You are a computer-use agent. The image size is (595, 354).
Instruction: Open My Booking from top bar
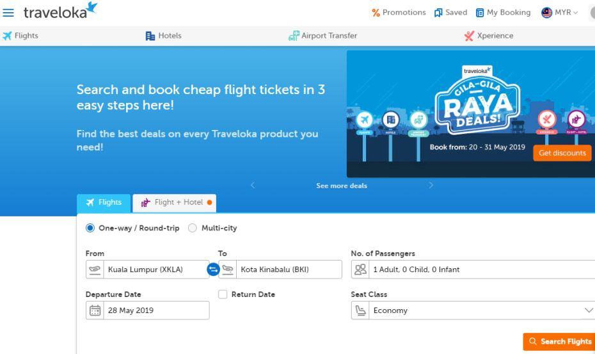coord(503,13)
